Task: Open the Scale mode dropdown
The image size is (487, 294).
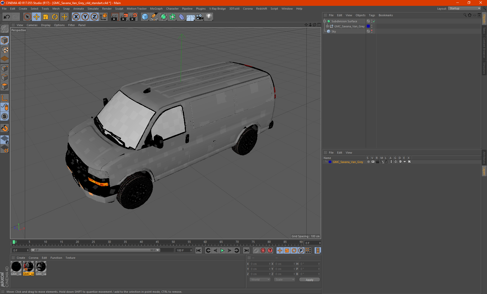Action: click(285, 280)
